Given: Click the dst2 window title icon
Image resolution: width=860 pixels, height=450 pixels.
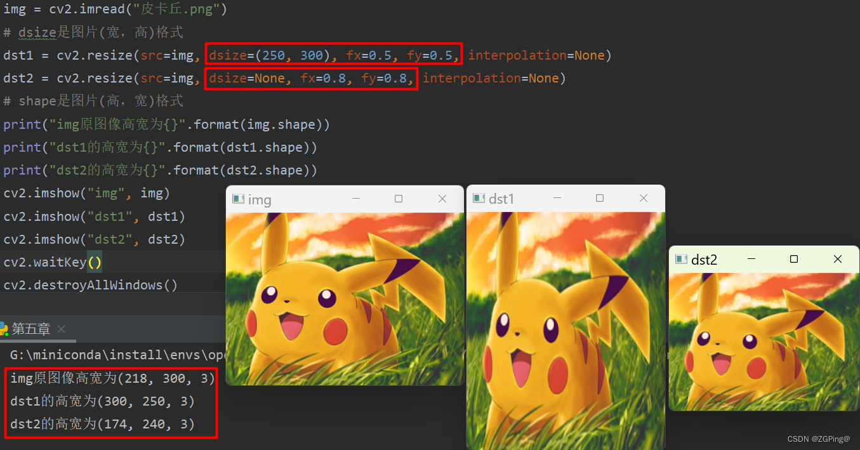Looking at the screenshot, I should coord(681,259).
